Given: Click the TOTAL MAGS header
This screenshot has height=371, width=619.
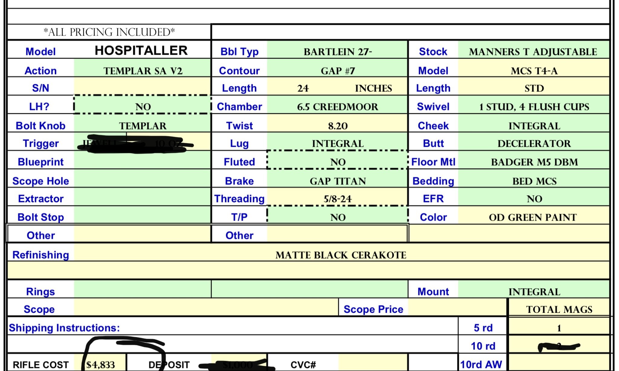Looking at the screenshot, I should coord(559,309).
